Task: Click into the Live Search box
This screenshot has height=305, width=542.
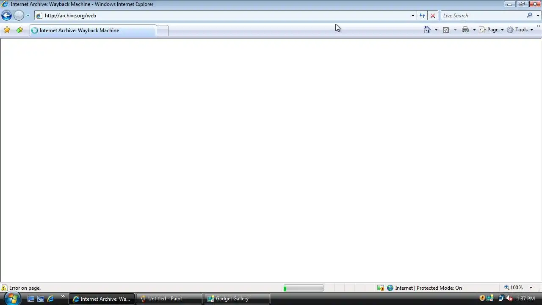Action: click(483, 16)
